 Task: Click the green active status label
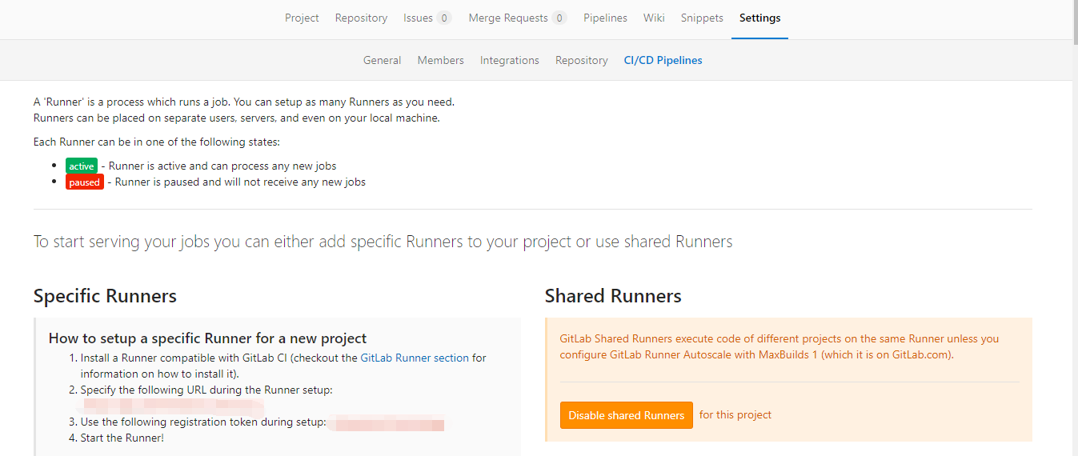(x=82, y=166)
